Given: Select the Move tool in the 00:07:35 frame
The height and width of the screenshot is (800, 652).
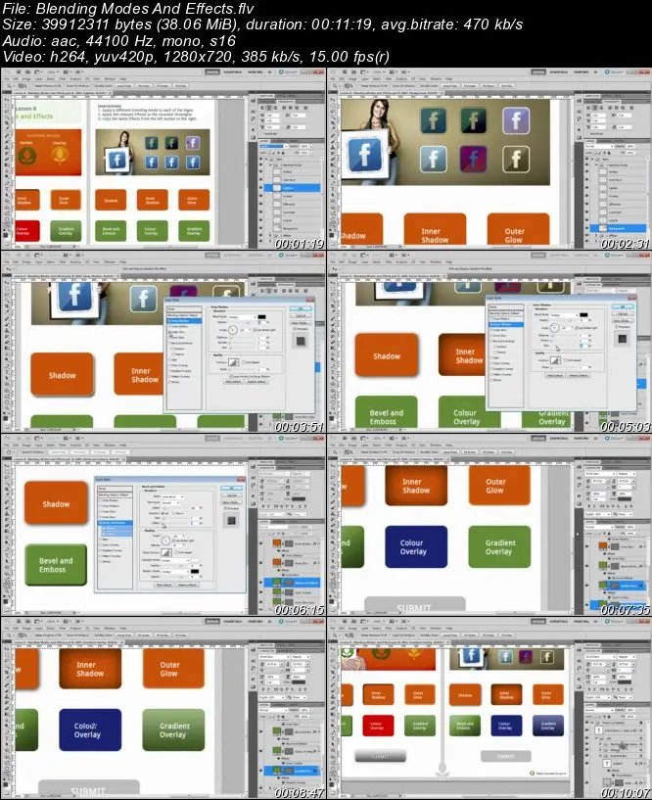Looking at the screenshot, I should click(x=333, y=465).
